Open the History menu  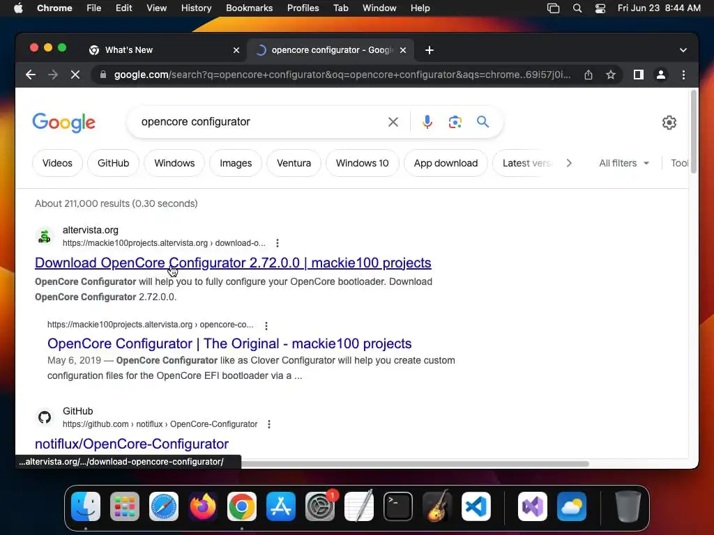196,8
